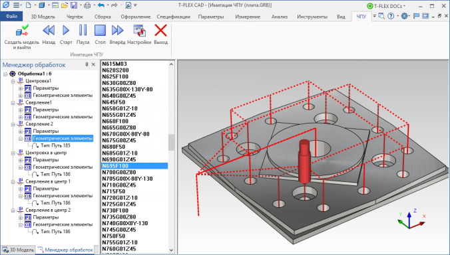450x255 pixels.
Task: Pause the simulation with Пауза
Action: pyautogui.click(x=83, y=31)
